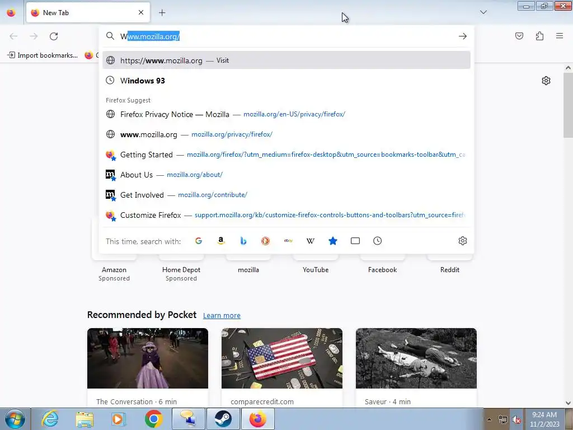Screen dimensions: 573x430
Task: Open the Get Involved bookmark suggestion
Action: [x=286, y=194]
